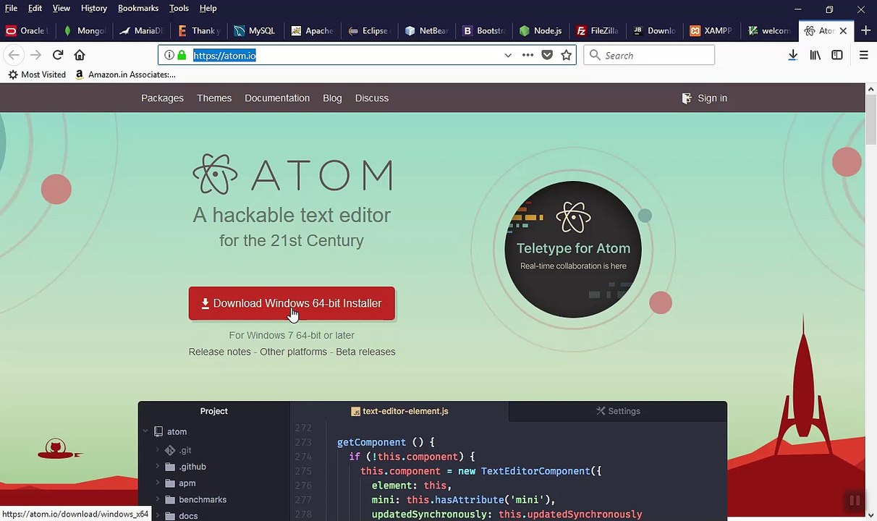Save page to Pocket icon
The height and width of the screenshot is (521, 877).
tap(547, 55)
